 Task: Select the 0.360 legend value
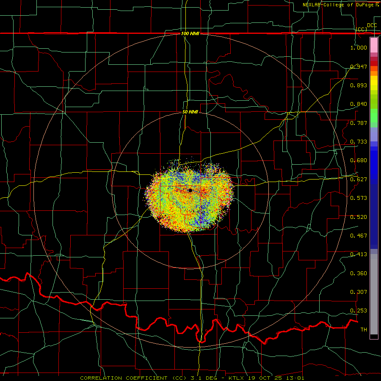(x=359, y=273)
